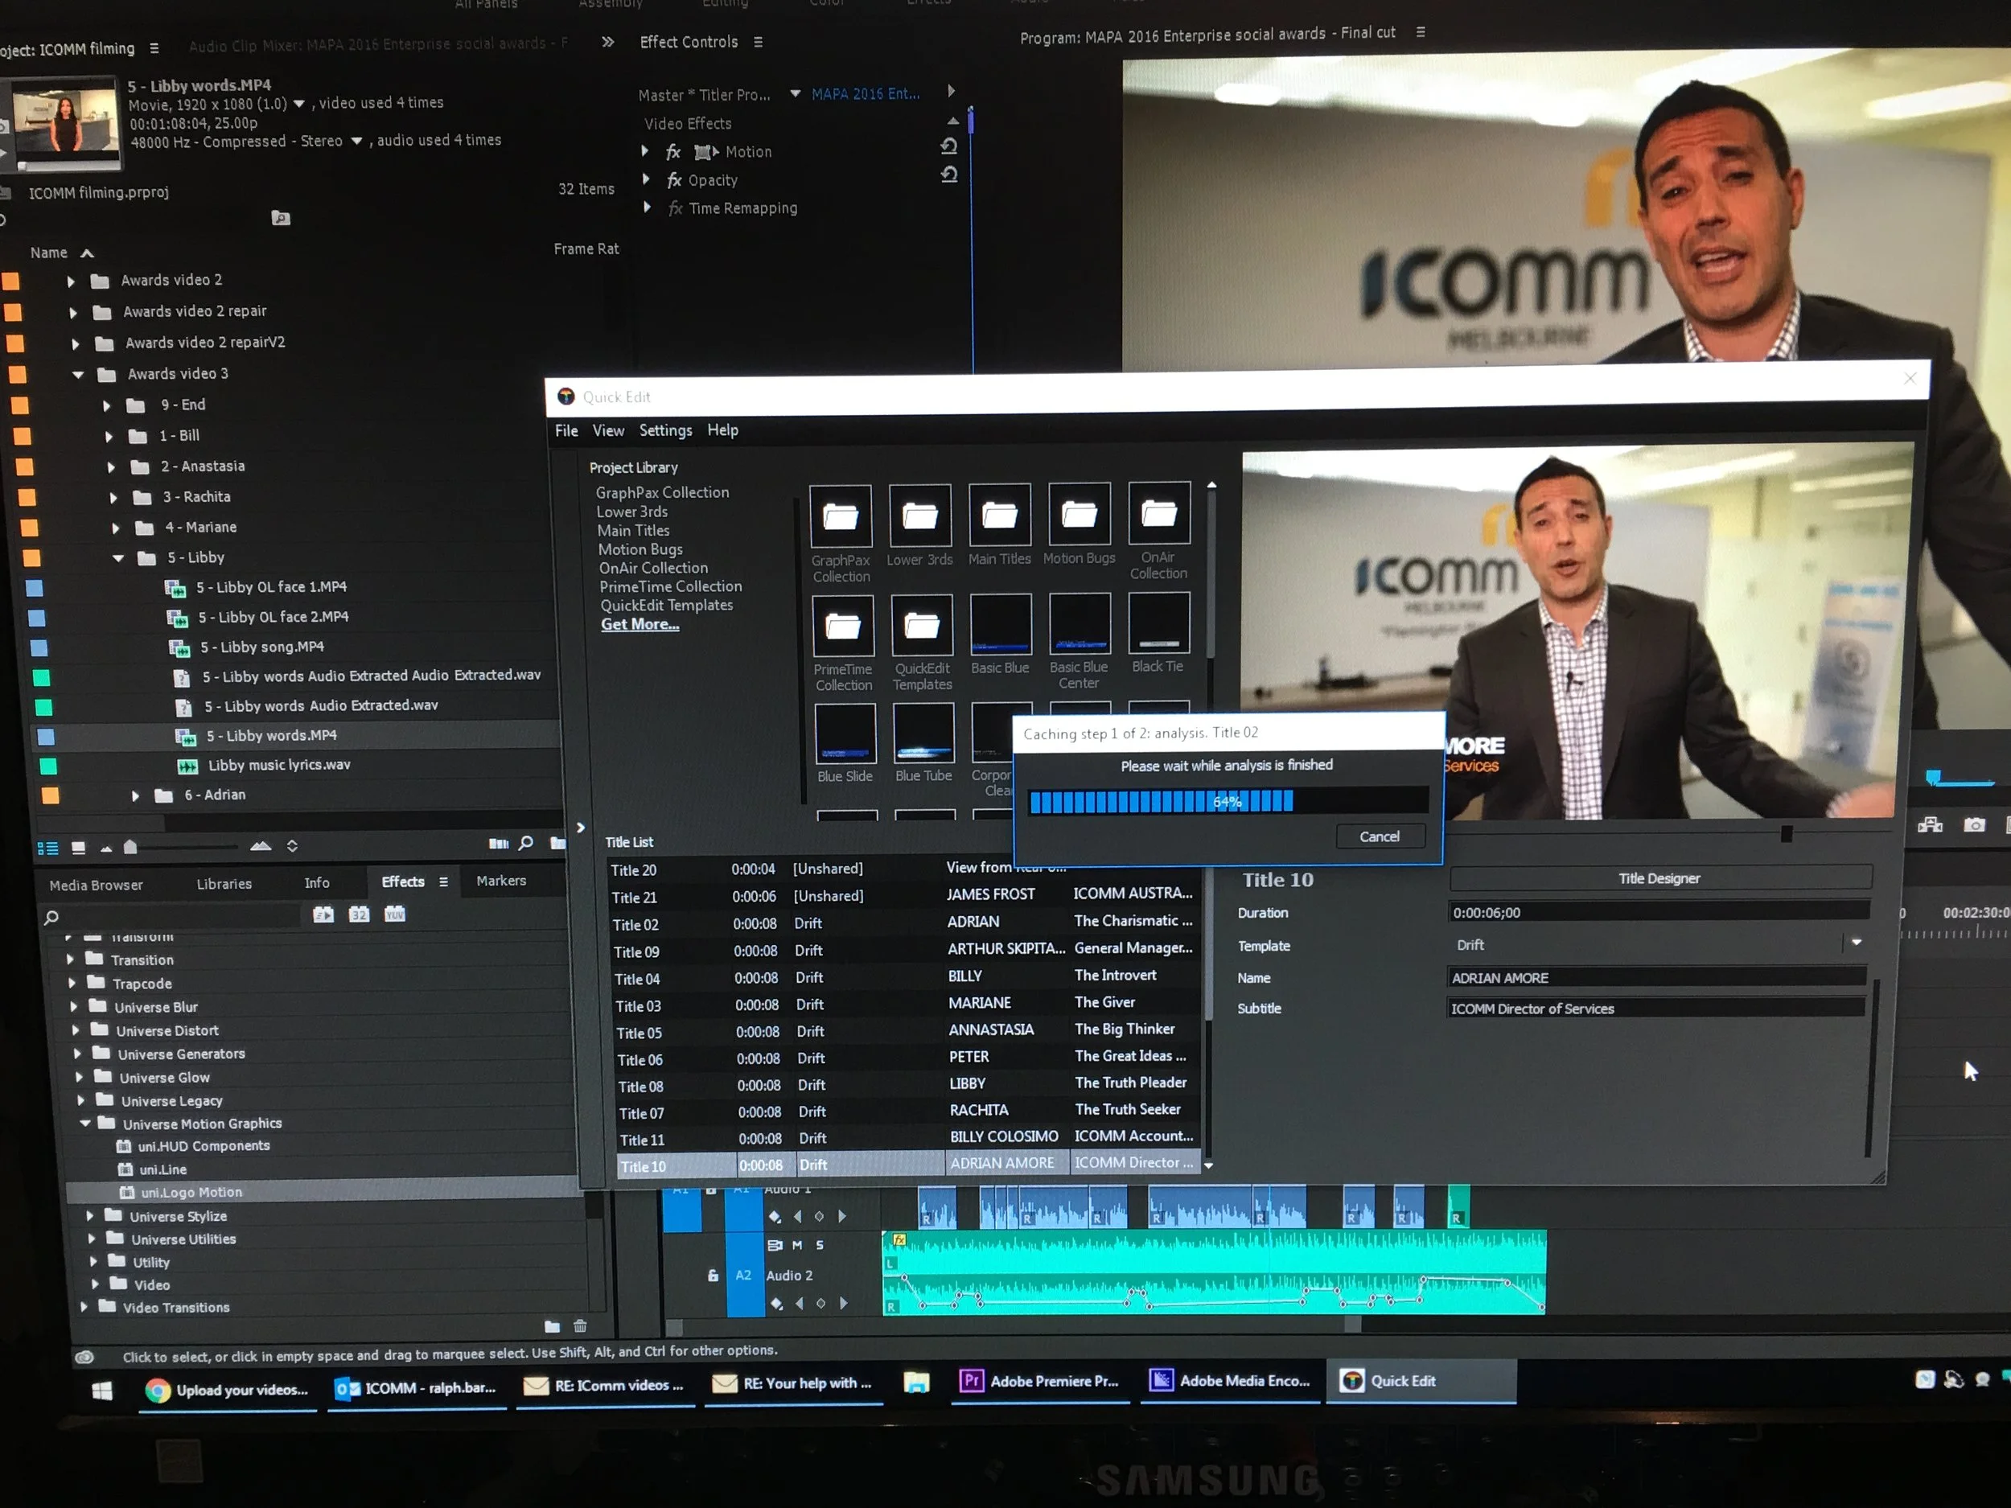
Task: Collapse the Universe Motion Graphics folder
Action: 84,1124
